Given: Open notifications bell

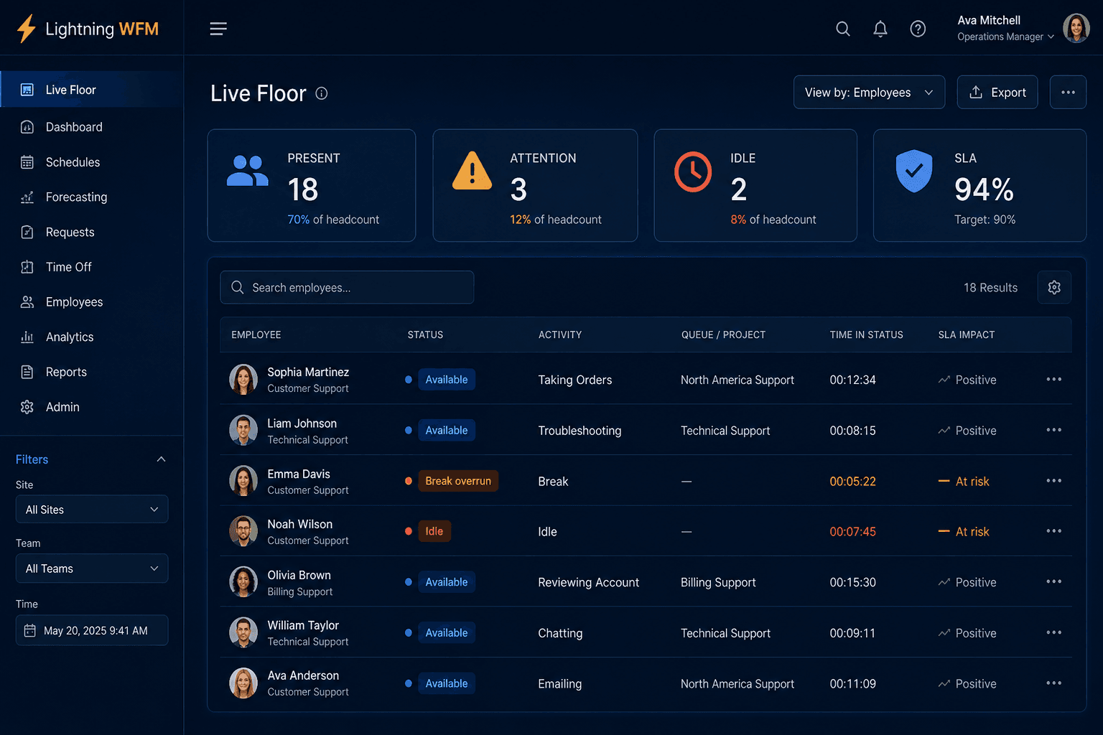Looking at the screenshot, I should 880,29.
